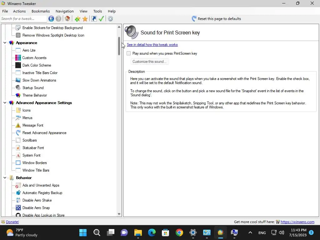Select the Icons tree item
Viewport: 320px width, 240px height.
tap(26, 110)
